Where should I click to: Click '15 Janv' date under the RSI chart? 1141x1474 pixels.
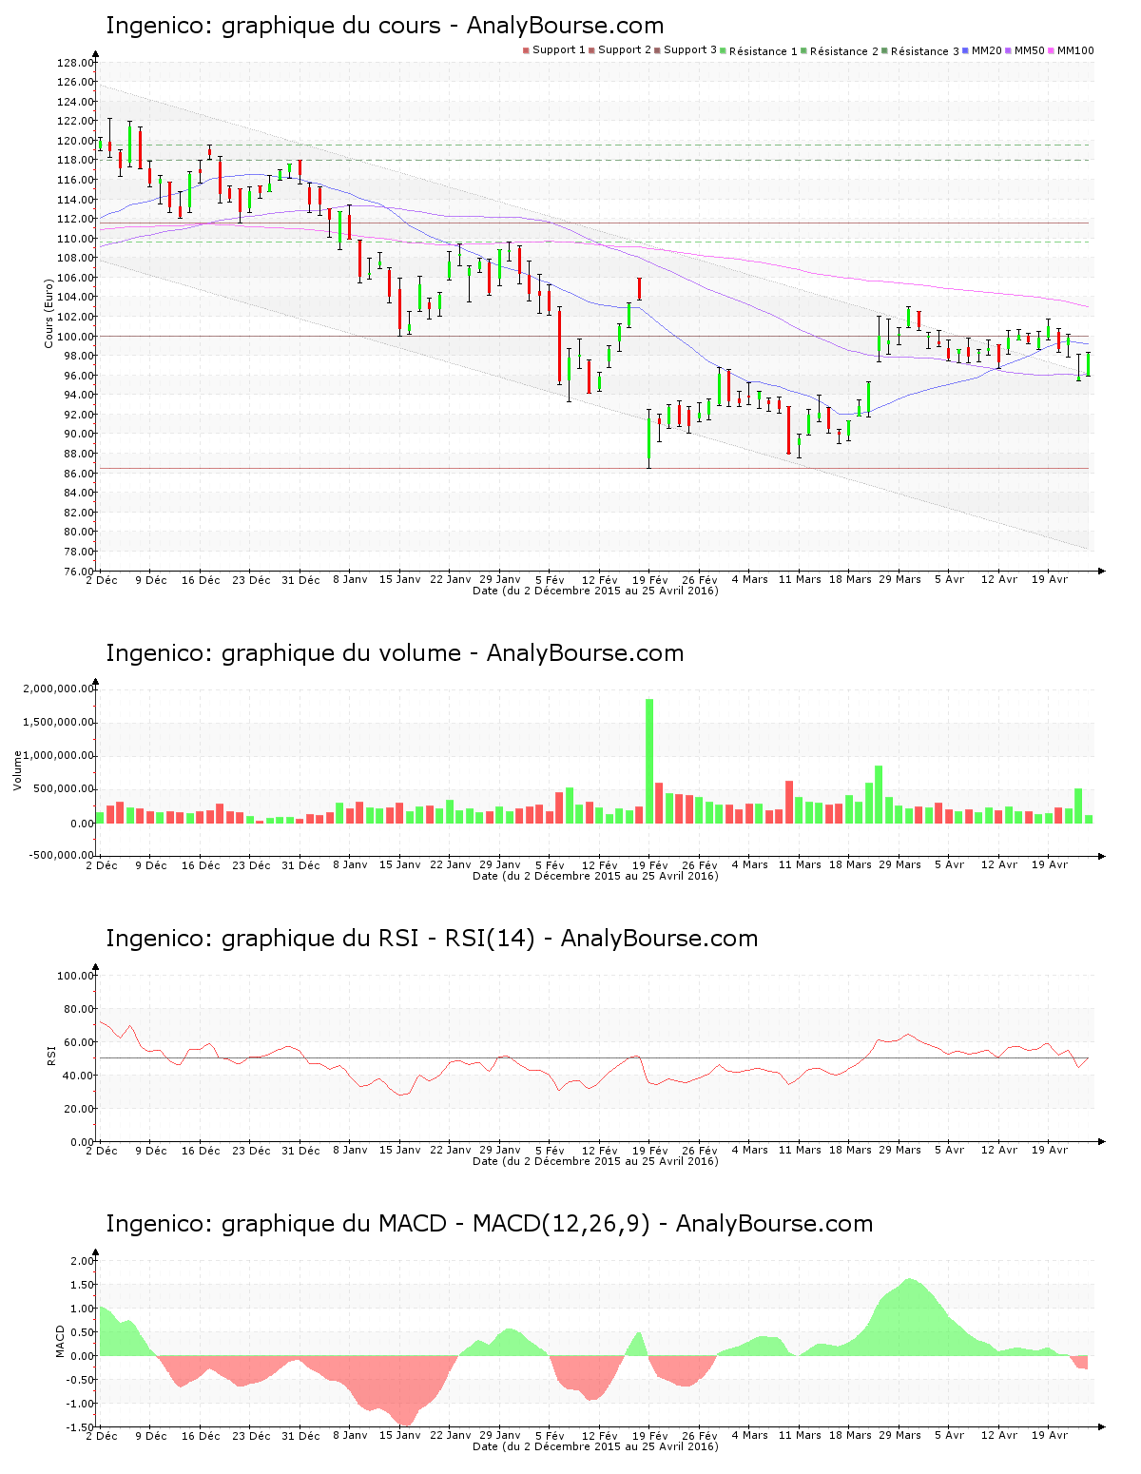click(399, 1151)
